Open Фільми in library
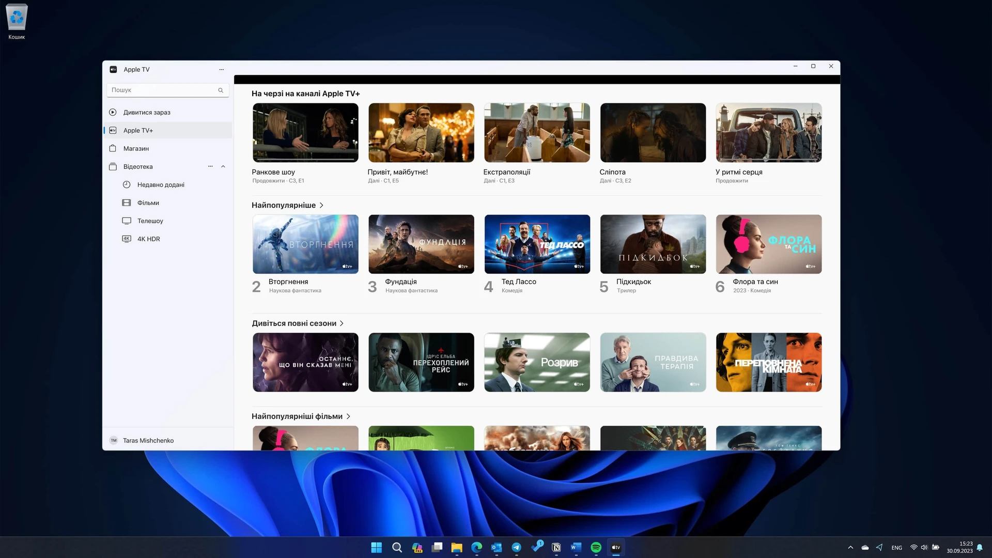992x558 pixels. click(167, 203)
